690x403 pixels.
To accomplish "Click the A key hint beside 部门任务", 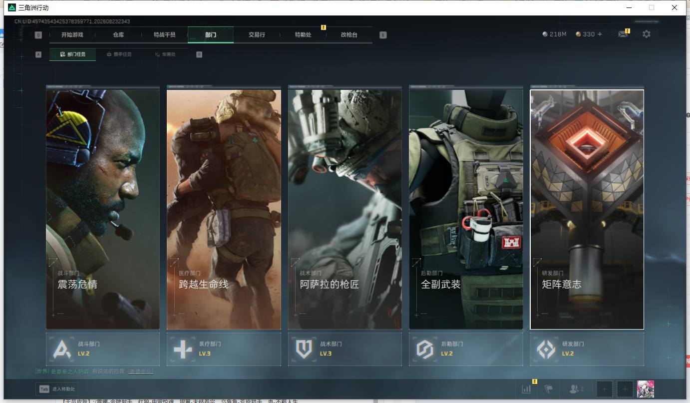I will pos(38,54).
